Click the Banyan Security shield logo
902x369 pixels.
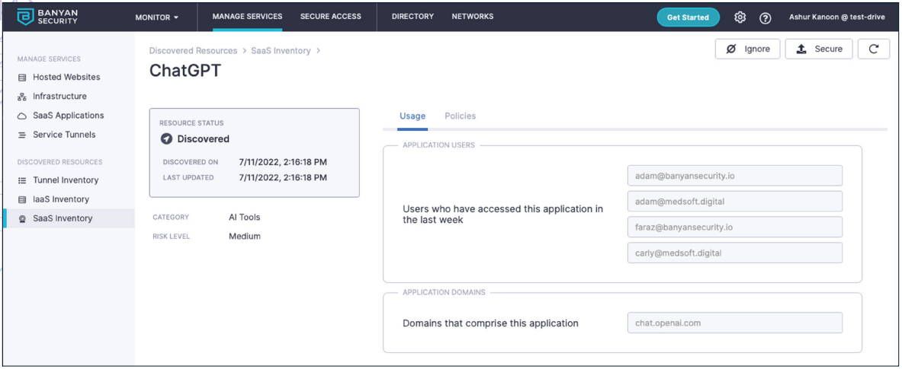pos(25,17)
